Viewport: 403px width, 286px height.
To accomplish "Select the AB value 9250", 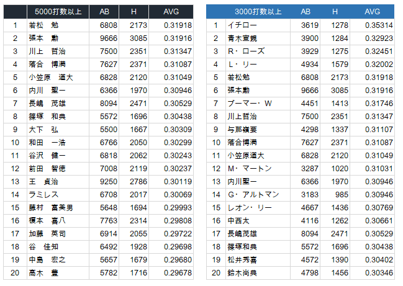I will (109, 182).
